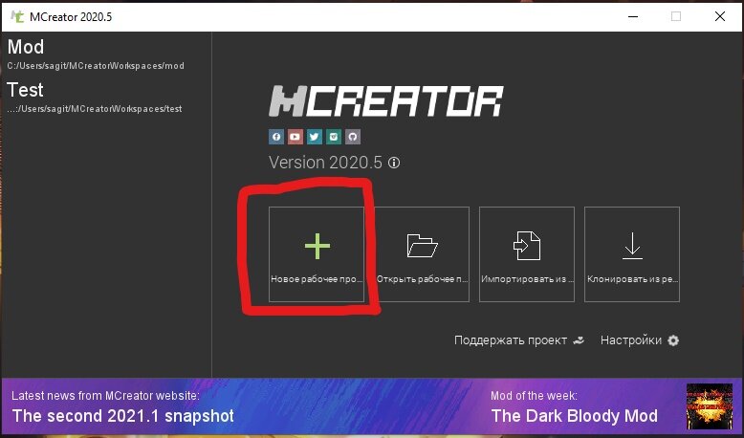
Task: Open MCreator's Instagram profile icon
Action: (x=334, y=137)
